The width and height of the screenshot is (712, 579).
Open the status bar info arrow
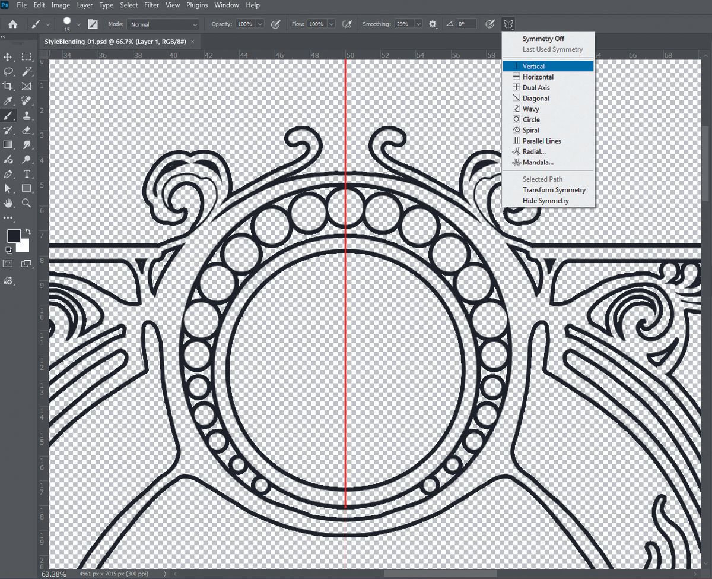165,574
